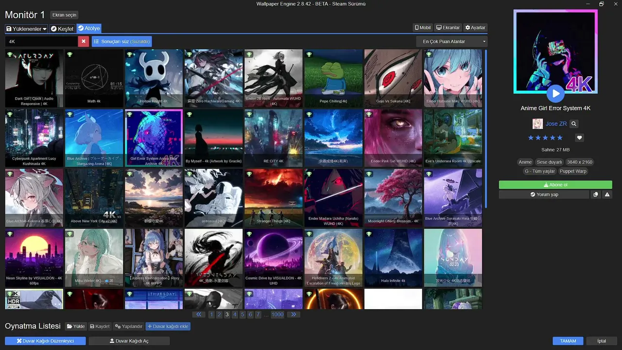
Task: Click the trophy badge on Math 4k
Action: tap(70, 54)
